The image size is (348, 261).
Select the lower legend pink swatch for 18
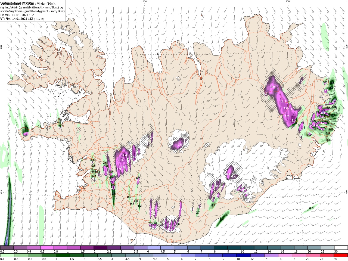point(299,255)
